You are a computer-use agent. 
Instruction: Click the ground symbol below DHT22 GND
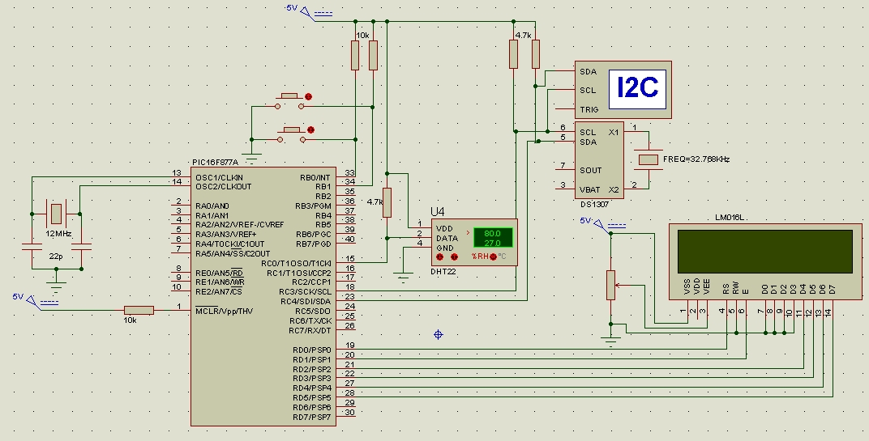403,278
